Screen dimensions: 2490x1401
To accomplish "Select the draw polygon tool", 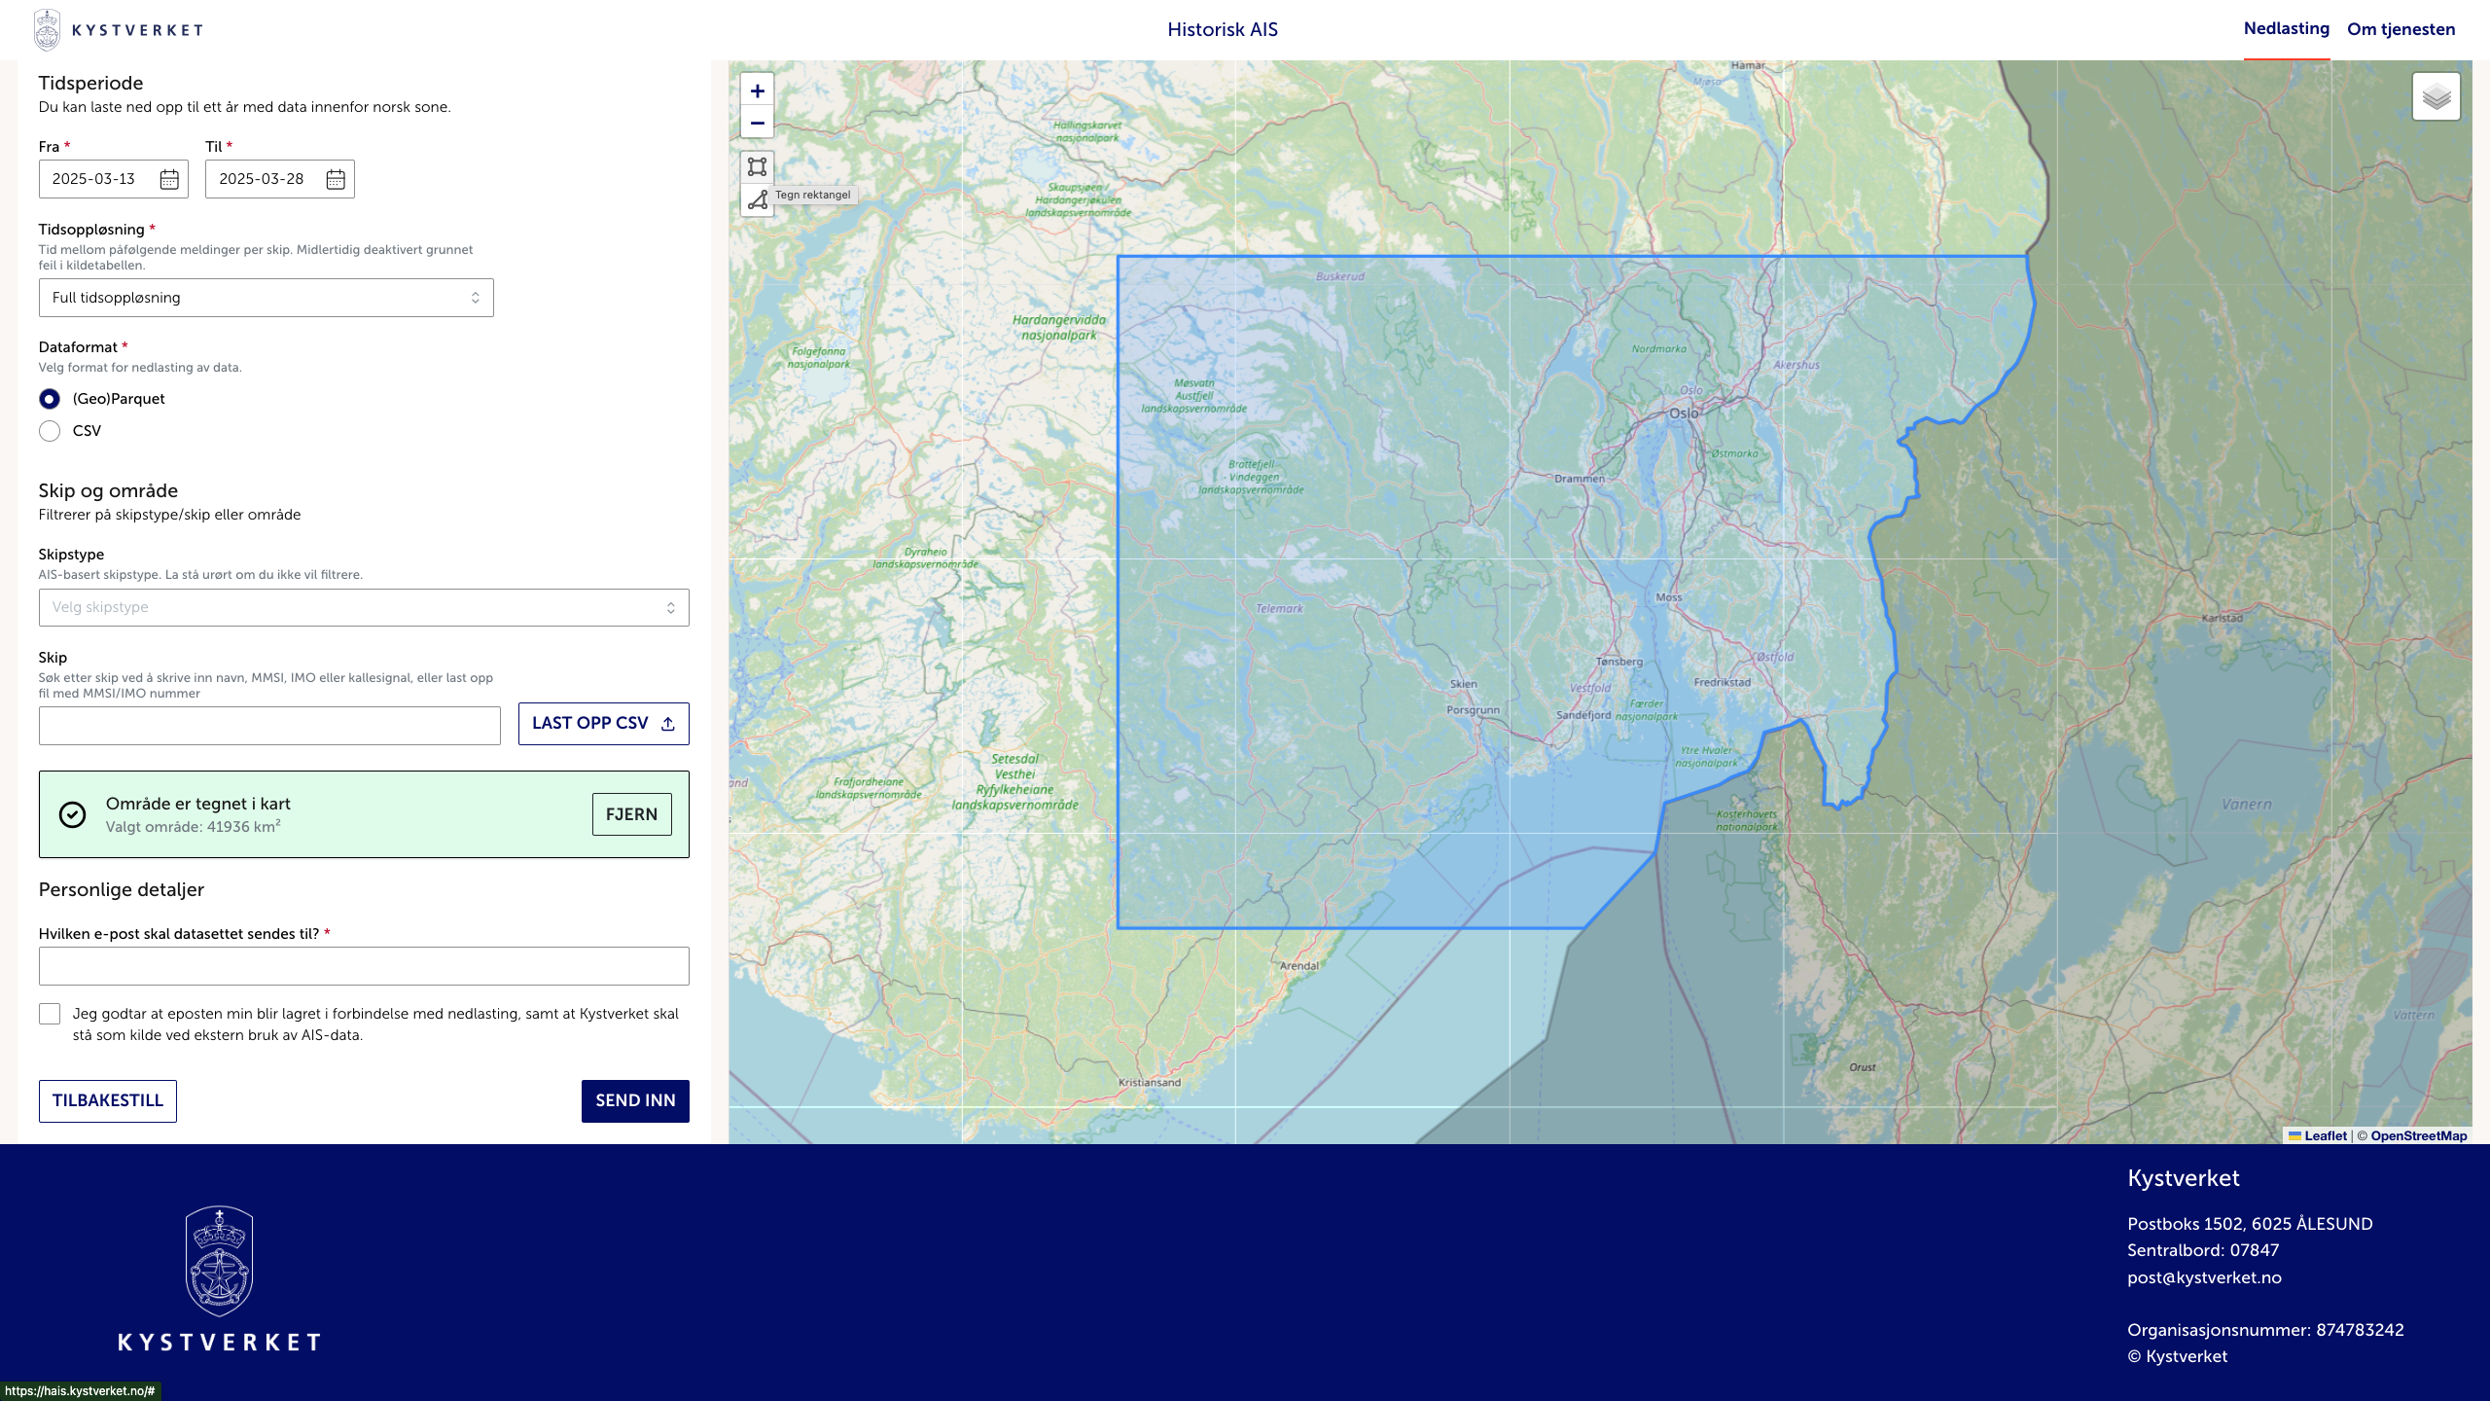I will [x=757, y=200].
